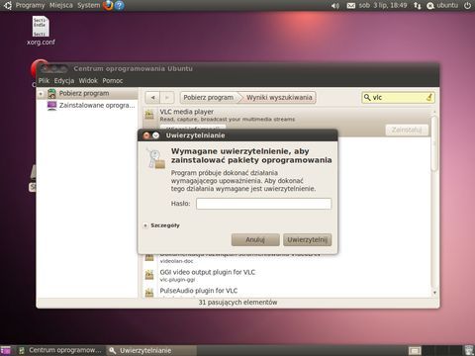The height and width of the screenshot is (356, 475).
Task: Open the Help icon in top panel
Action: 120,5
